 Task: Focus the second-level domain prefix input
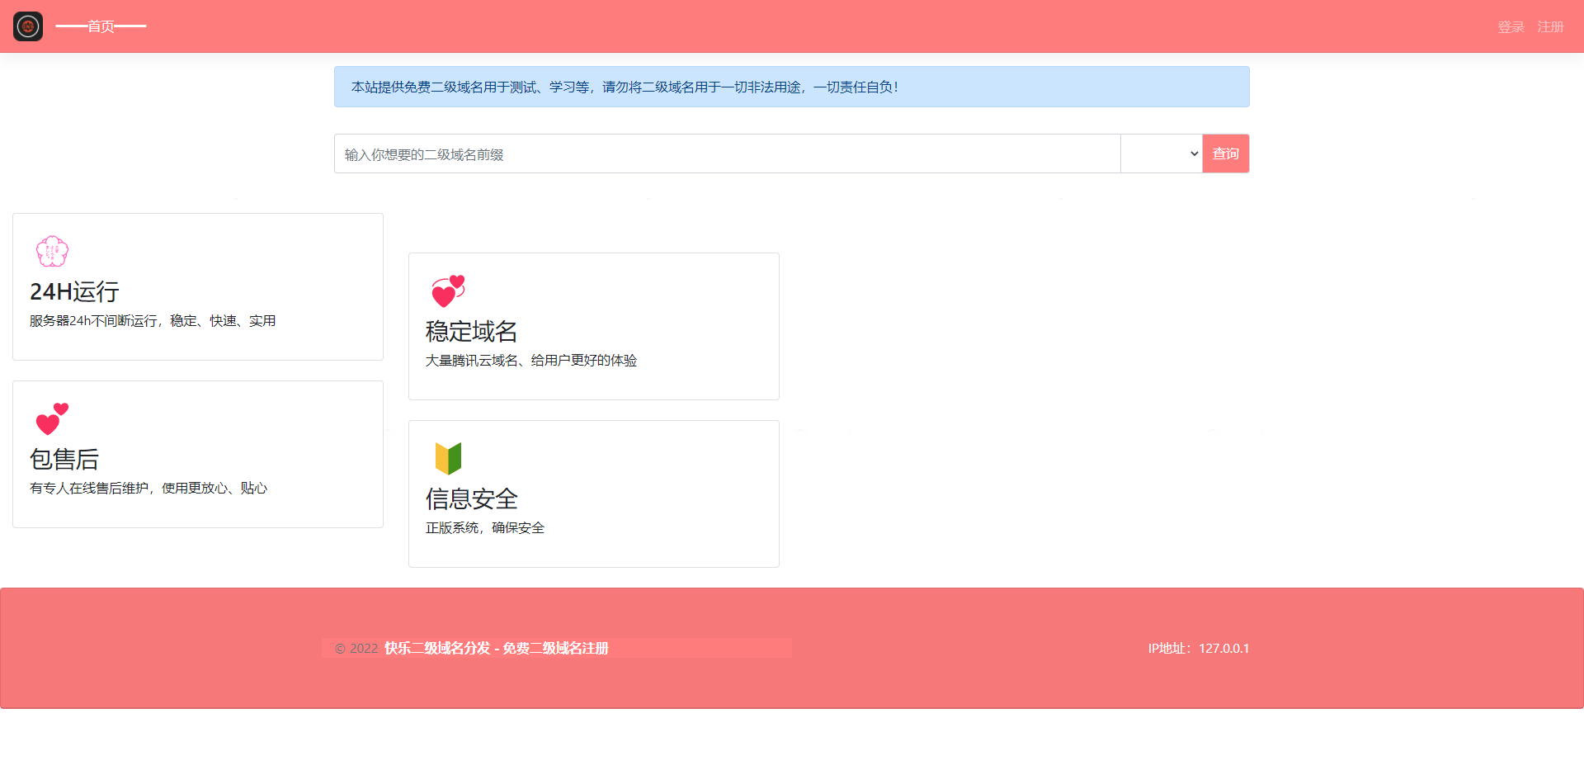click(x=726, y=154)
